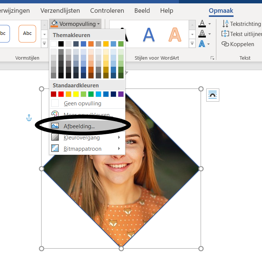
Task: Pick the purple standard color swatch
Action: pos(121,94)
